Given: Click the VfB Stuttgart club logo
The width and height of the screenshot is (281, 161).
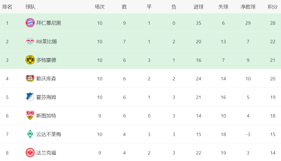Looking at the screenshot, I should (x=30, y=116).
